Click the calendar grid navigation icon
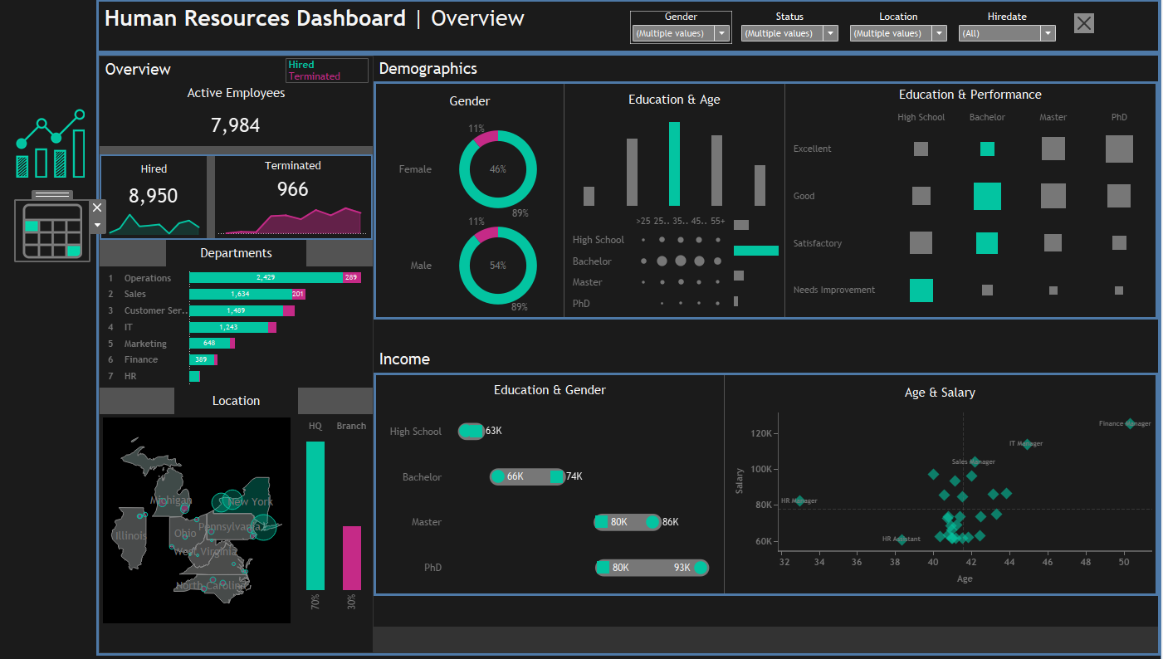 click(x=52, y=232)
